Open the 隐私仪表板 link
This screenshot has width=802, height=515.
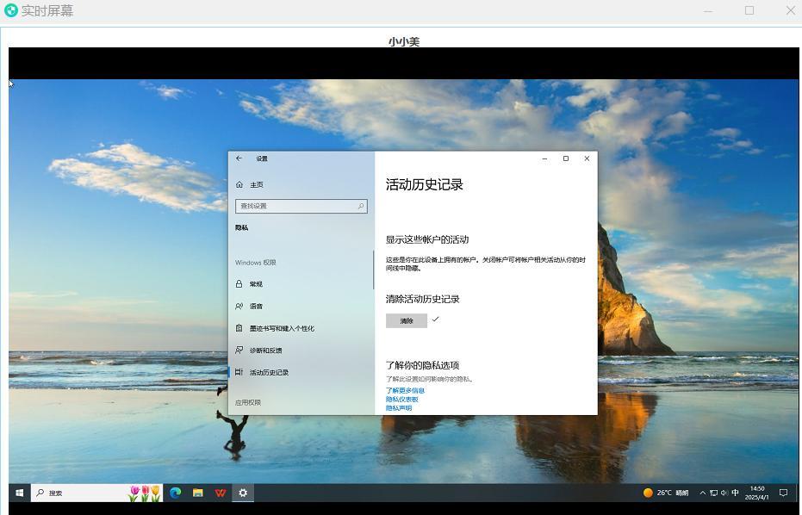401,399
